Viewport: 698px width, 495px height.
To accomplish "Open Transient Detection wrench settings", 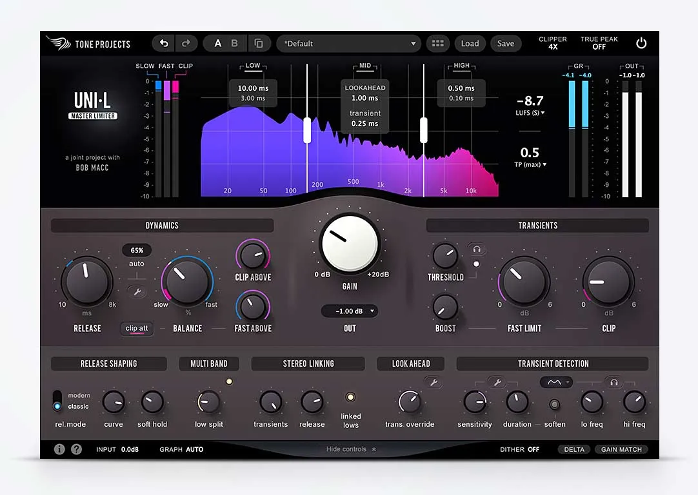I will 497,382.
